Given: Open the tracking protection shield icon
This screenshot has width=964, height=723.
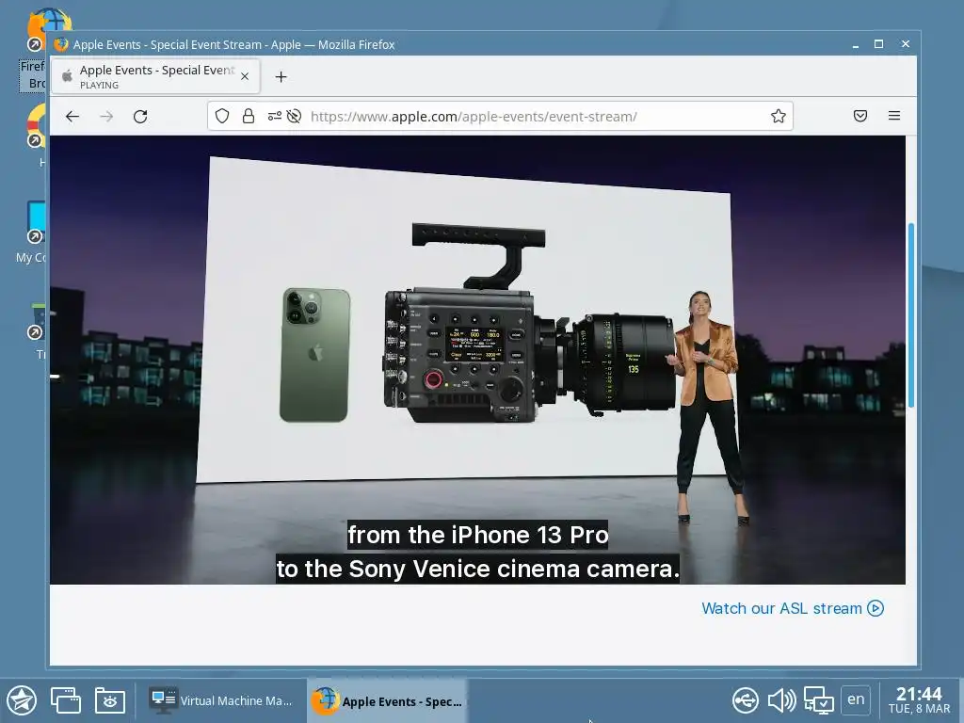Looking at the screenshot, I should click(222, 116).
